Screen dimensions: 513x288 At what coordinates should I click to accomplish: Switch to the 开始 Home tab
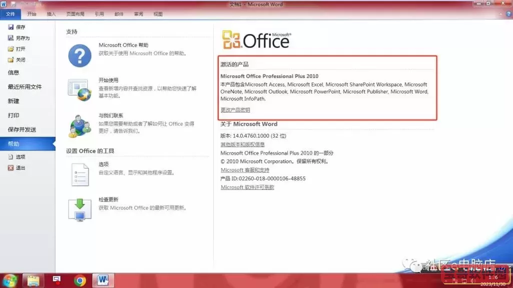(32, 14)
